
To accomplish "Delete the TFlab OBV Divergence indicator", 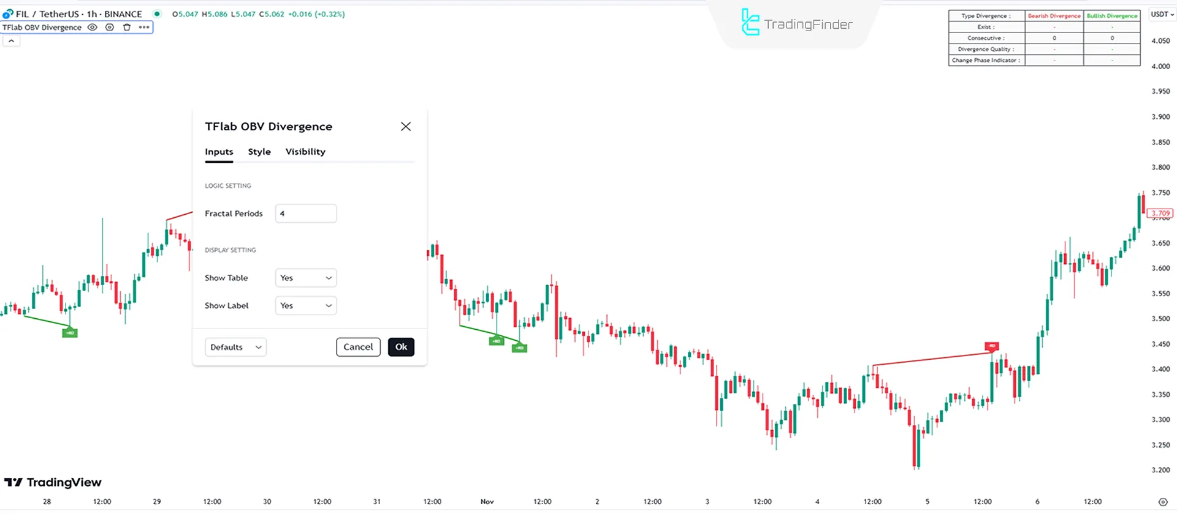I will click(x=127, y=27).
